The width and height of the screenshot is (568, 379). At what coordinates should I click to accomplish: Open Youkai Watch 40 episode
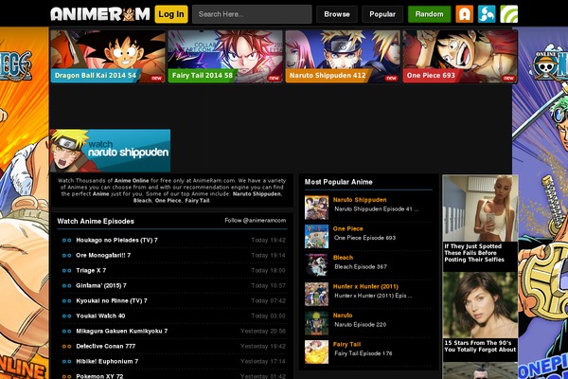(x=100, y=316)
